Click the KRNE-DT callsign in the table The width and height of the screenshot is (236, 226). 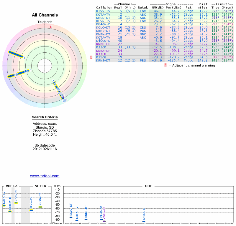(103, 60)
